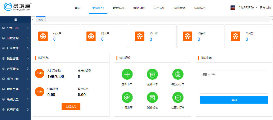Open tab options dropdown arrow at far right
Image resolution: width=273 pixels, height=120 pixels.
[271, 19]
